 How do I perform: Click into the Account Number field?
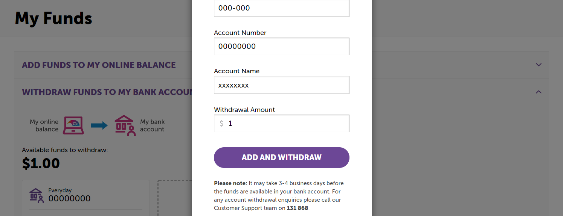(282, 46)
